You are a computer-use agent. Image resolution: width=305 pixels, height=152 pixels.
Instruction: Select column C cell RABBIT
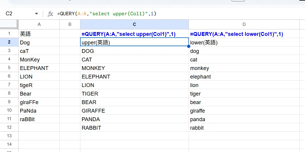tap(134, 127)
